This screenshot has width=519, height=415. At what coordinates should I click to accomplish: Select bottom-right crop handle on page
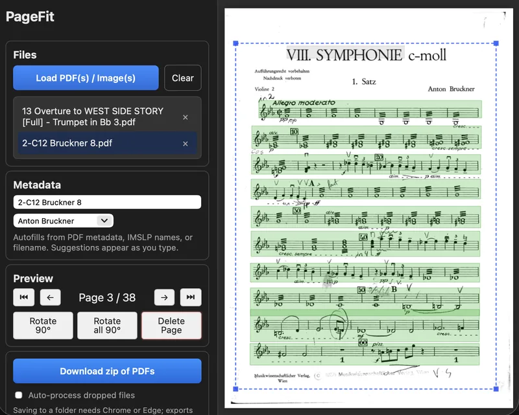pos(496,389)
